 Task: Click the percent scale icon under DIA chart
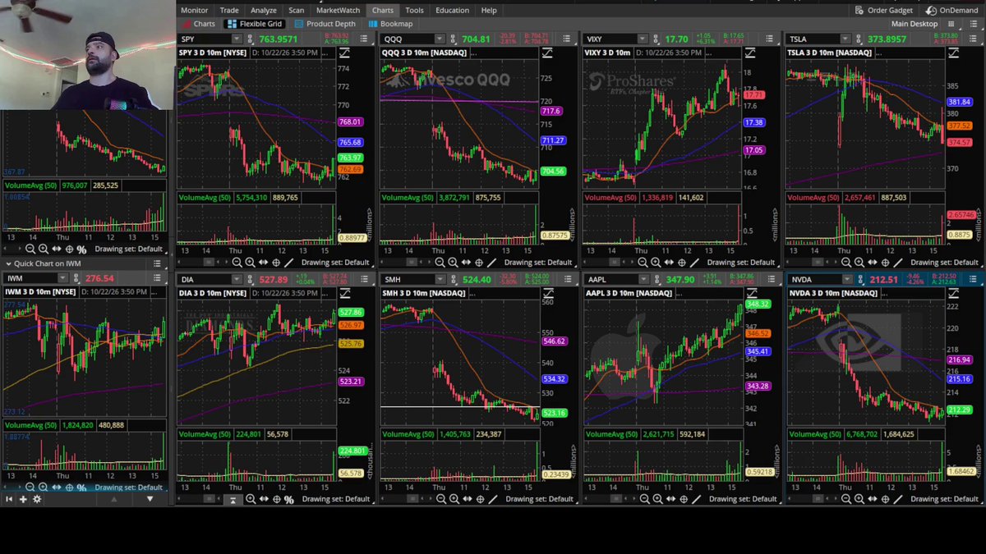289,499
